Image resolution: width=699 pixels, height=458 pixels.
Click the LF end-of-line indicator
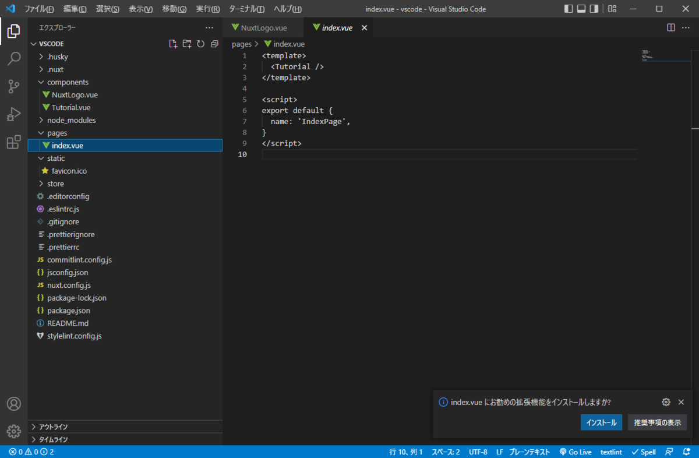point(500,452)
